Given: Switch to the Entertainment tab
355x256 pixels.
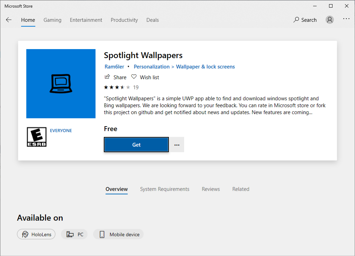Looking at the screenshot, I should click(x=86, y=20).
